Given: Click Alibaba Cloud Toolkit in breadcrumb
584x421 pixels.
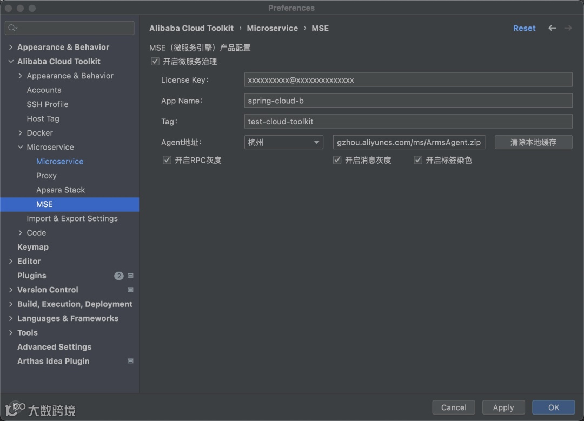Looking at the screenshot, I should (x=191, y=28).
